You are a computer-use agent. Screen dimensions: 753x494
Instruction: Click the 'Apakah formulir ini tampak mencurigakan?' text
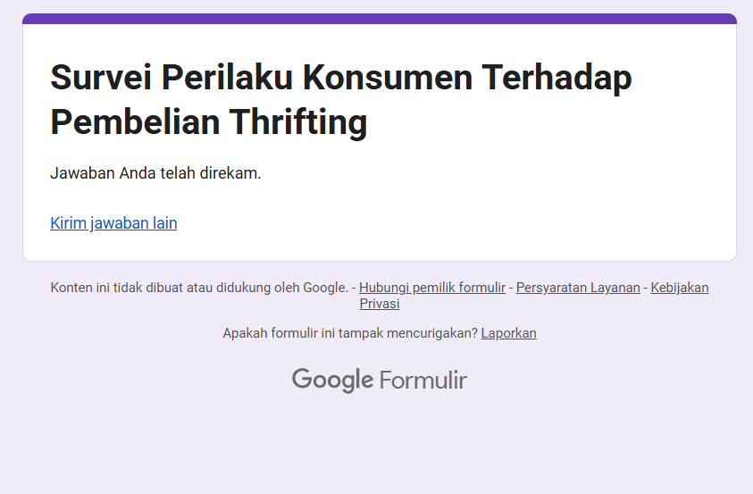coord(350,333)
